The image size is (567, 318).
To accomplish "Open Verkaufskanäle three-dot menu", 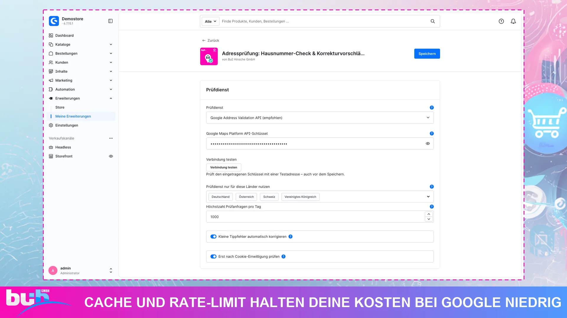I will 111,138.
